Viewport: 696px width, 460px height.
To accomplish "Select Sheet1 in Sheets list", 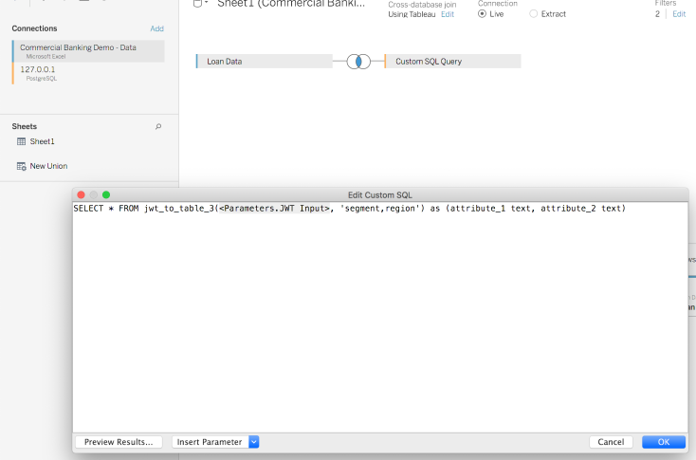I will click(x=42, y=141).
